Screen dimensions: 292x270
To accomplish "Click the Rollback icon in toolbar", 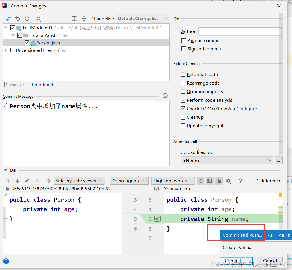I will tap(18, 19).
